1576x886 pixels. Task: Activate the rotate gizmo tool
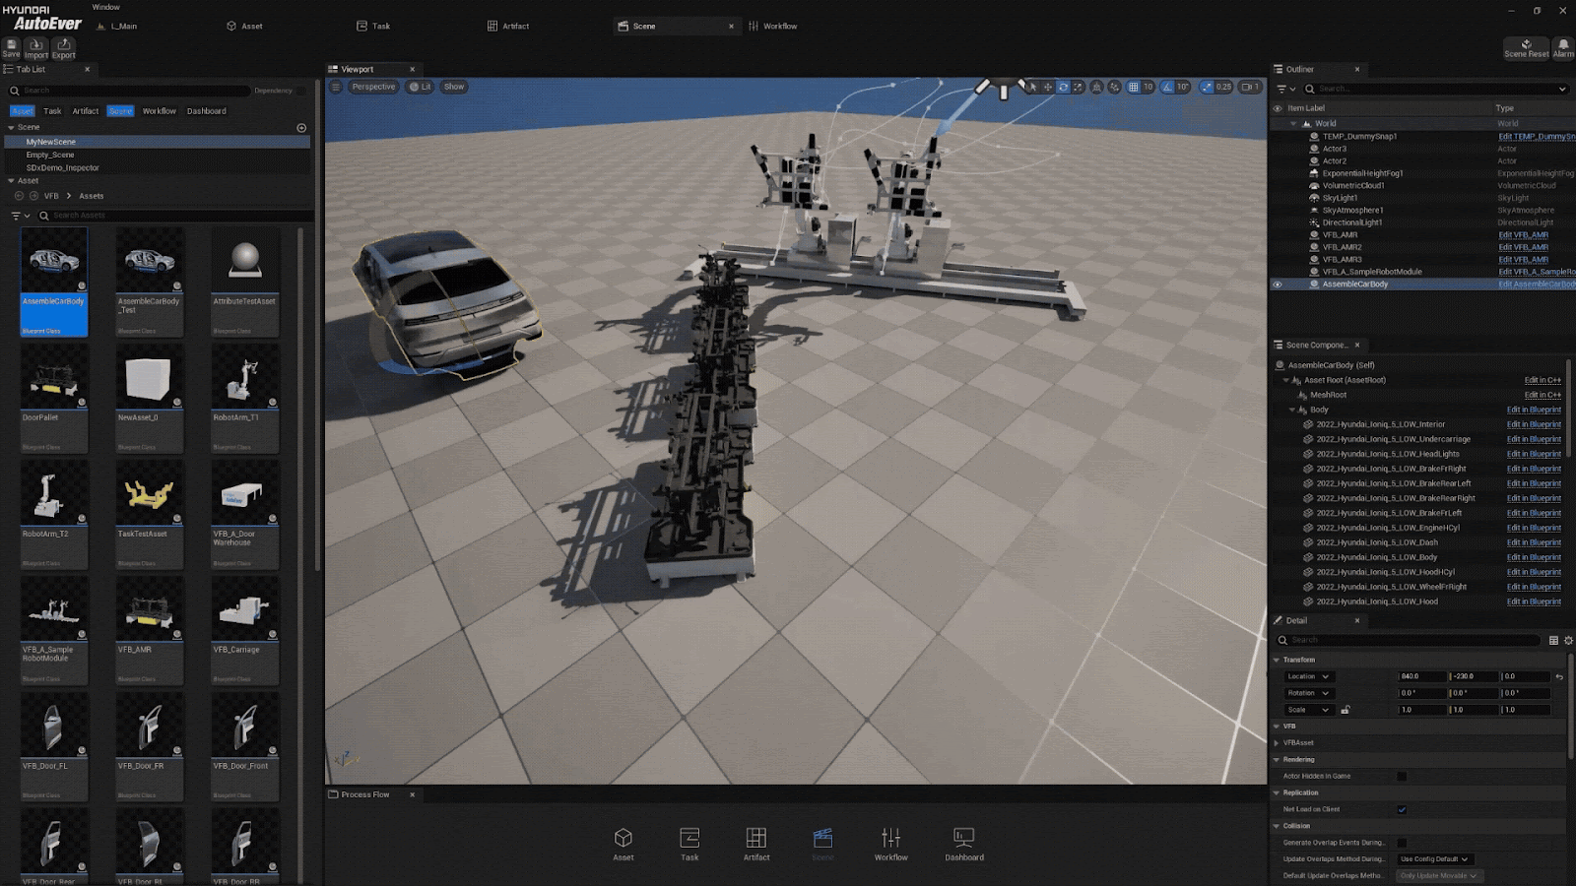(1063, 87)
